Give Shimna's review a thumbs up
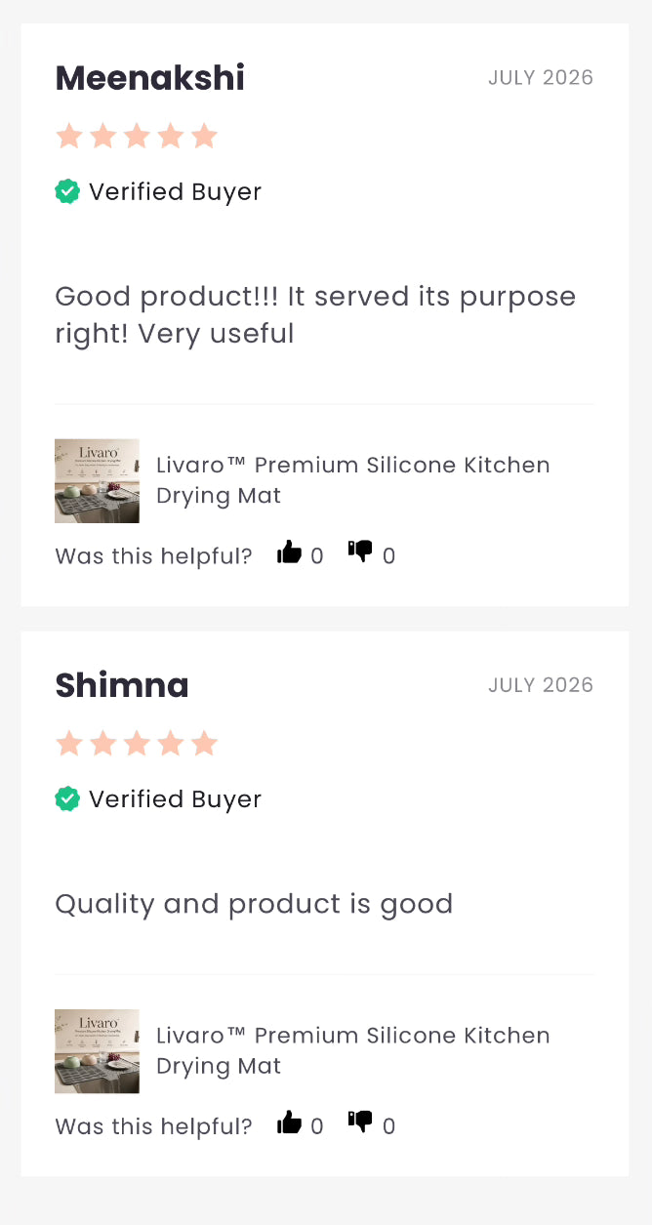652x1225 pixels. [x=290, y=1123]
